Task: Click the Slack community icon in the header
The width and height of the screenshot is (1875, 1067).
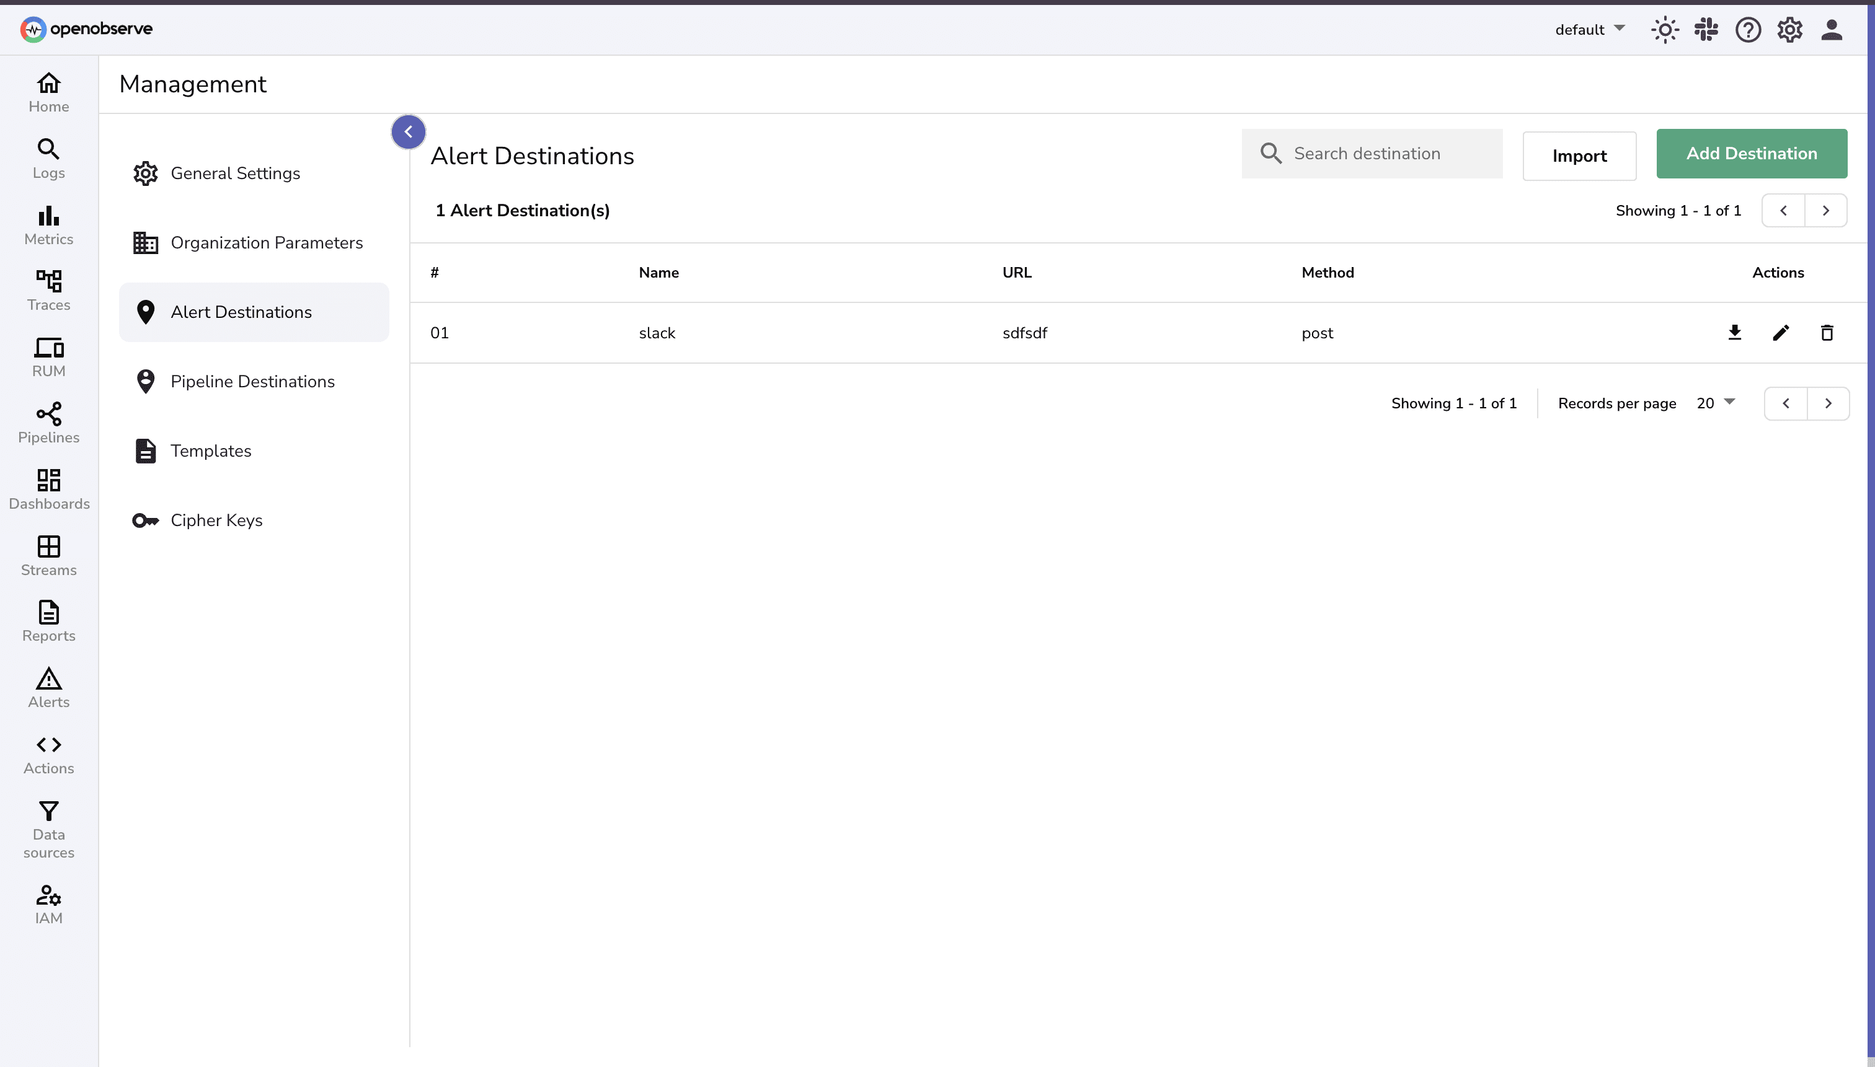Action: pyautogui.click(x=1706, y=29)
